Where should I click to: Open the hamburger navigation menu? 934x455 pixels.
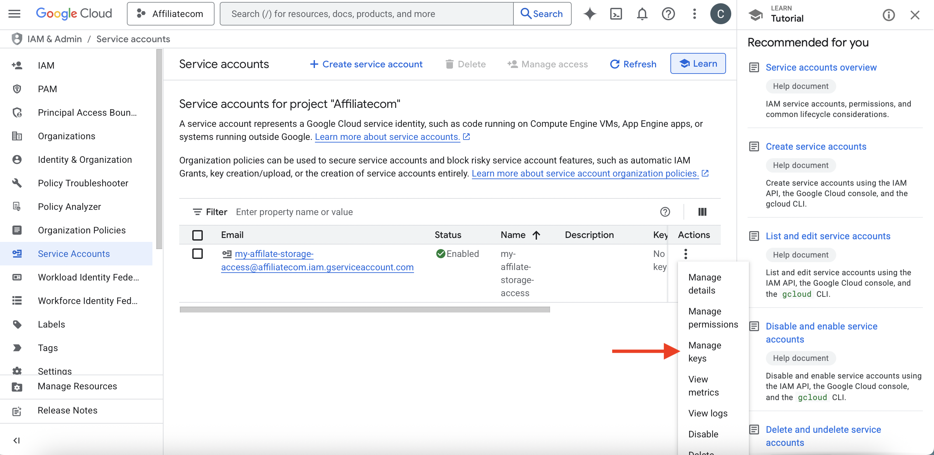(14, 14)
